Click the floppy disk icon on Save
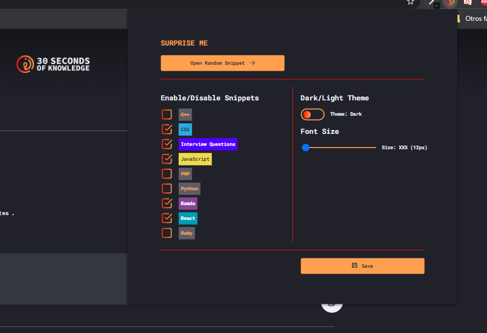 pyautogui.click(x=355, y=266)
